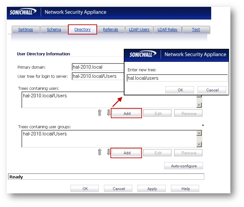Go to the LDAP Users tab
This screenshot has height=207, width=244.
pos(139,30)
